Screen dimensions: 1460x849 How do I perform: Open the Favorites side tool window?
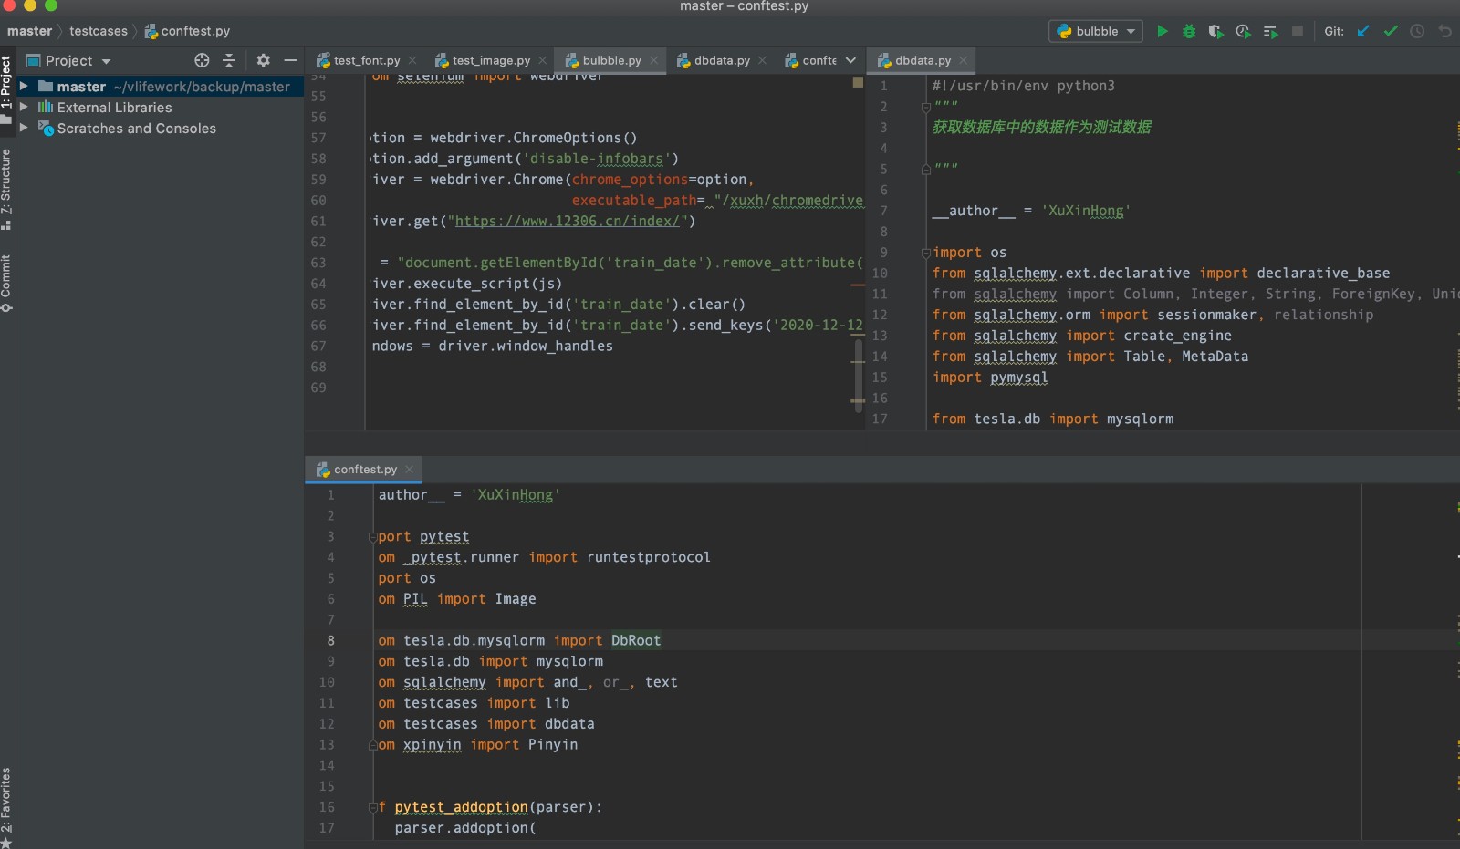point(6,806)
